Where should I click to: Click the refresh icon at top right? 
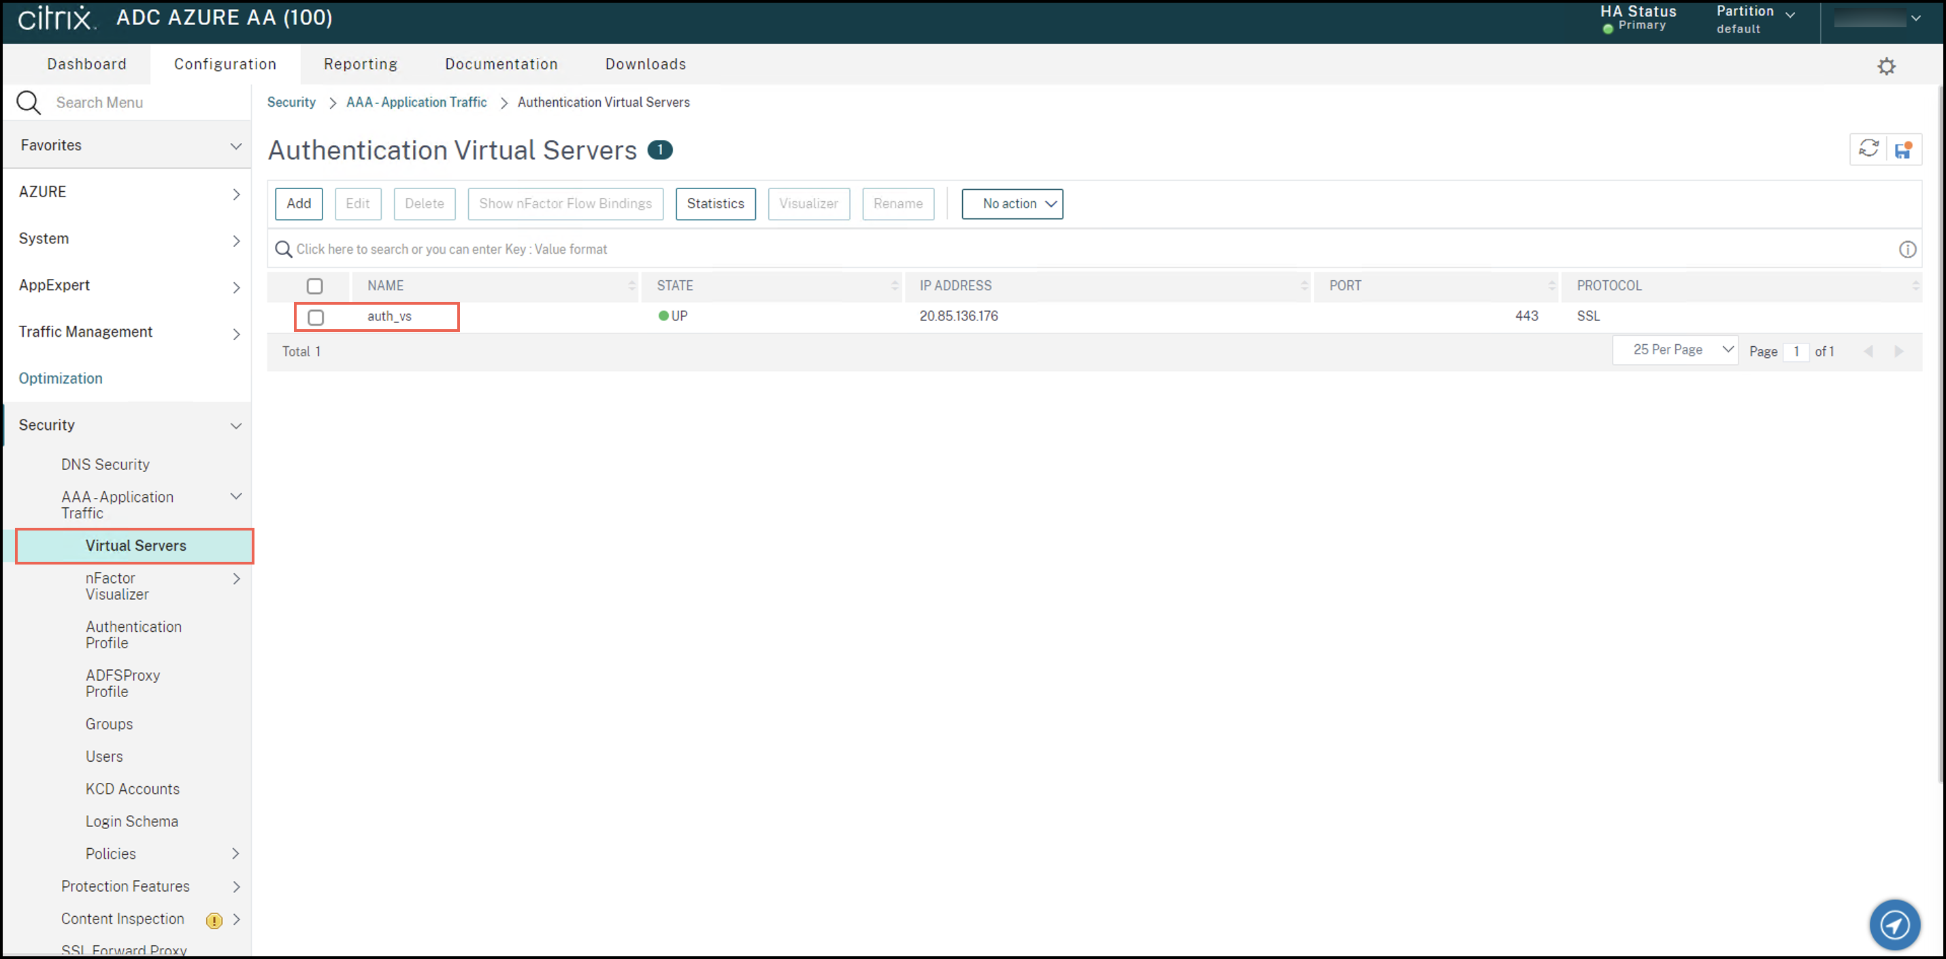[1868, 149]
